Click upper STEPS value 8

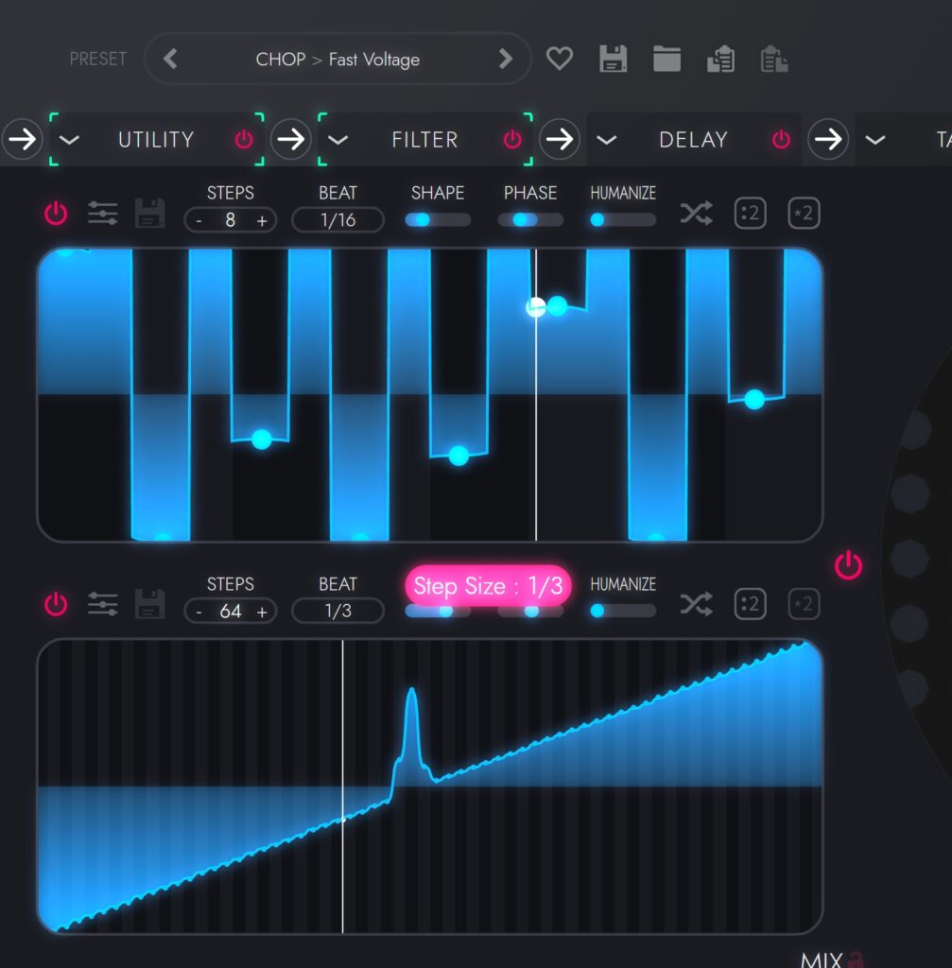[x=231, y=219]
